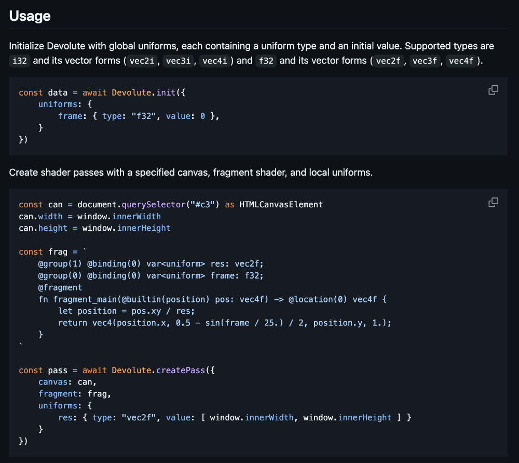519x463 pixels.
Task: Click the inline i32 code tag
Action: click(x=21, y=61)
